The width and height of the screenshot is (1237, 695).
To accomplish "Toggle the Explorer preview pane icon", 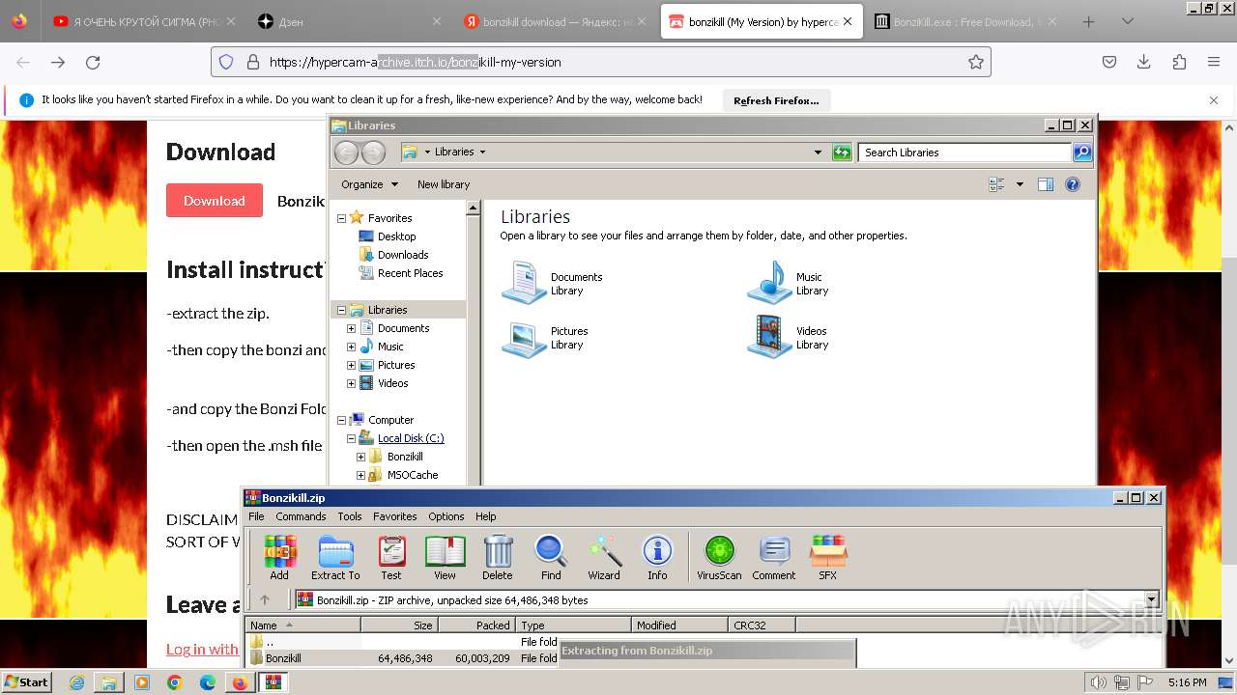I will [1045, 184].
